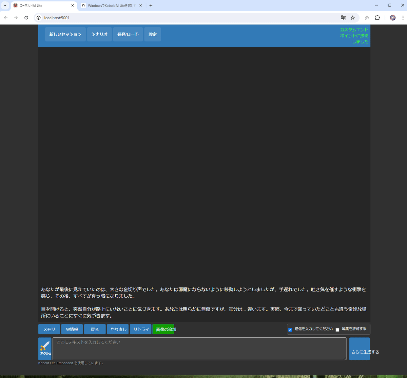Toggle the 送信を入力してください checkbox
This screenshot has width=407, height=378.
290,330
